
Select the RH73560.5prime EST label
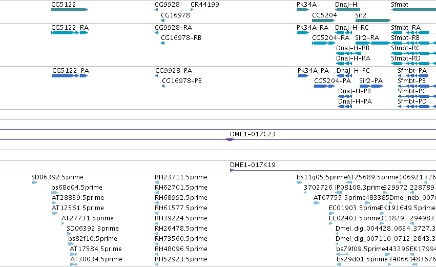click(181, 239)
